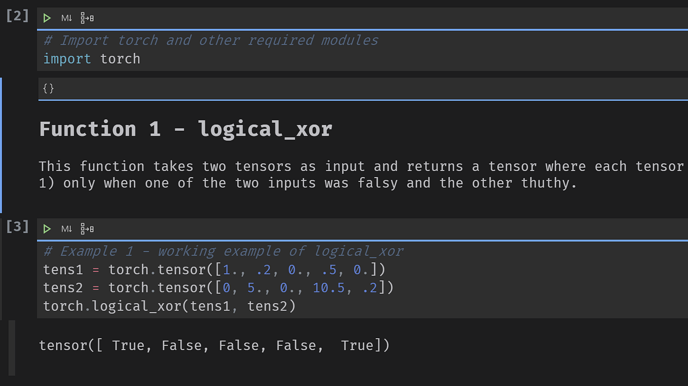Viewport: 688px width, 386px height.
Task: Click the Example 1 working example comment
Action: (223, 251)
